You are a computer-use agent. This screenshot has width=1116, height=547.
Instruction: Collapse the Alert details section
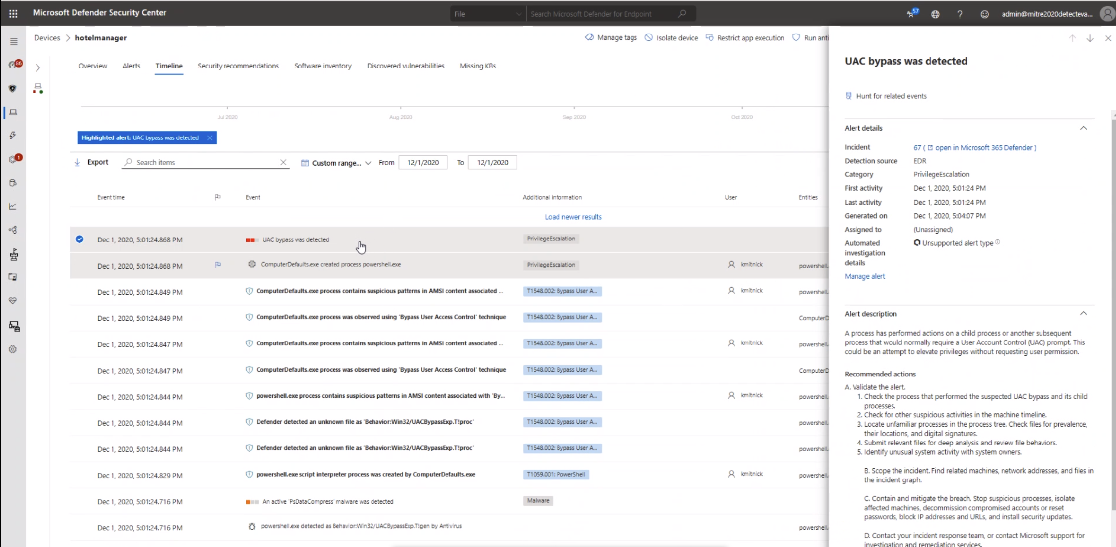(1083, 128)
